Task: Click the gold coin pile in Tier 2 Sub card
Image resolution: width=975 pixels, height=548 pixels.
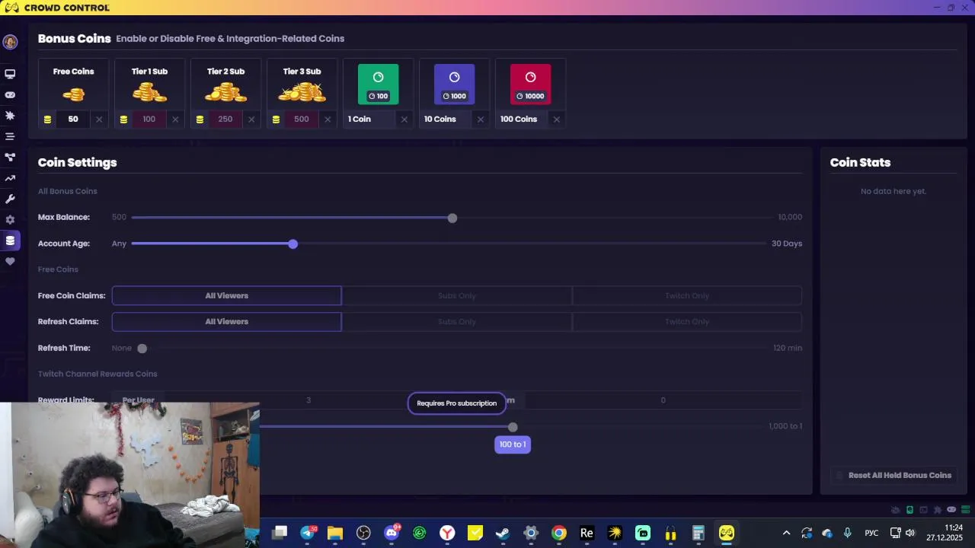Action: tap(225, 92)
